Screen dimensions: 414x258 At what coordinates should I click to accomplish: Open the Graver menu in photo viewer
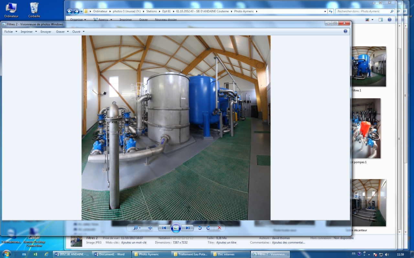[x=62, y=32]
